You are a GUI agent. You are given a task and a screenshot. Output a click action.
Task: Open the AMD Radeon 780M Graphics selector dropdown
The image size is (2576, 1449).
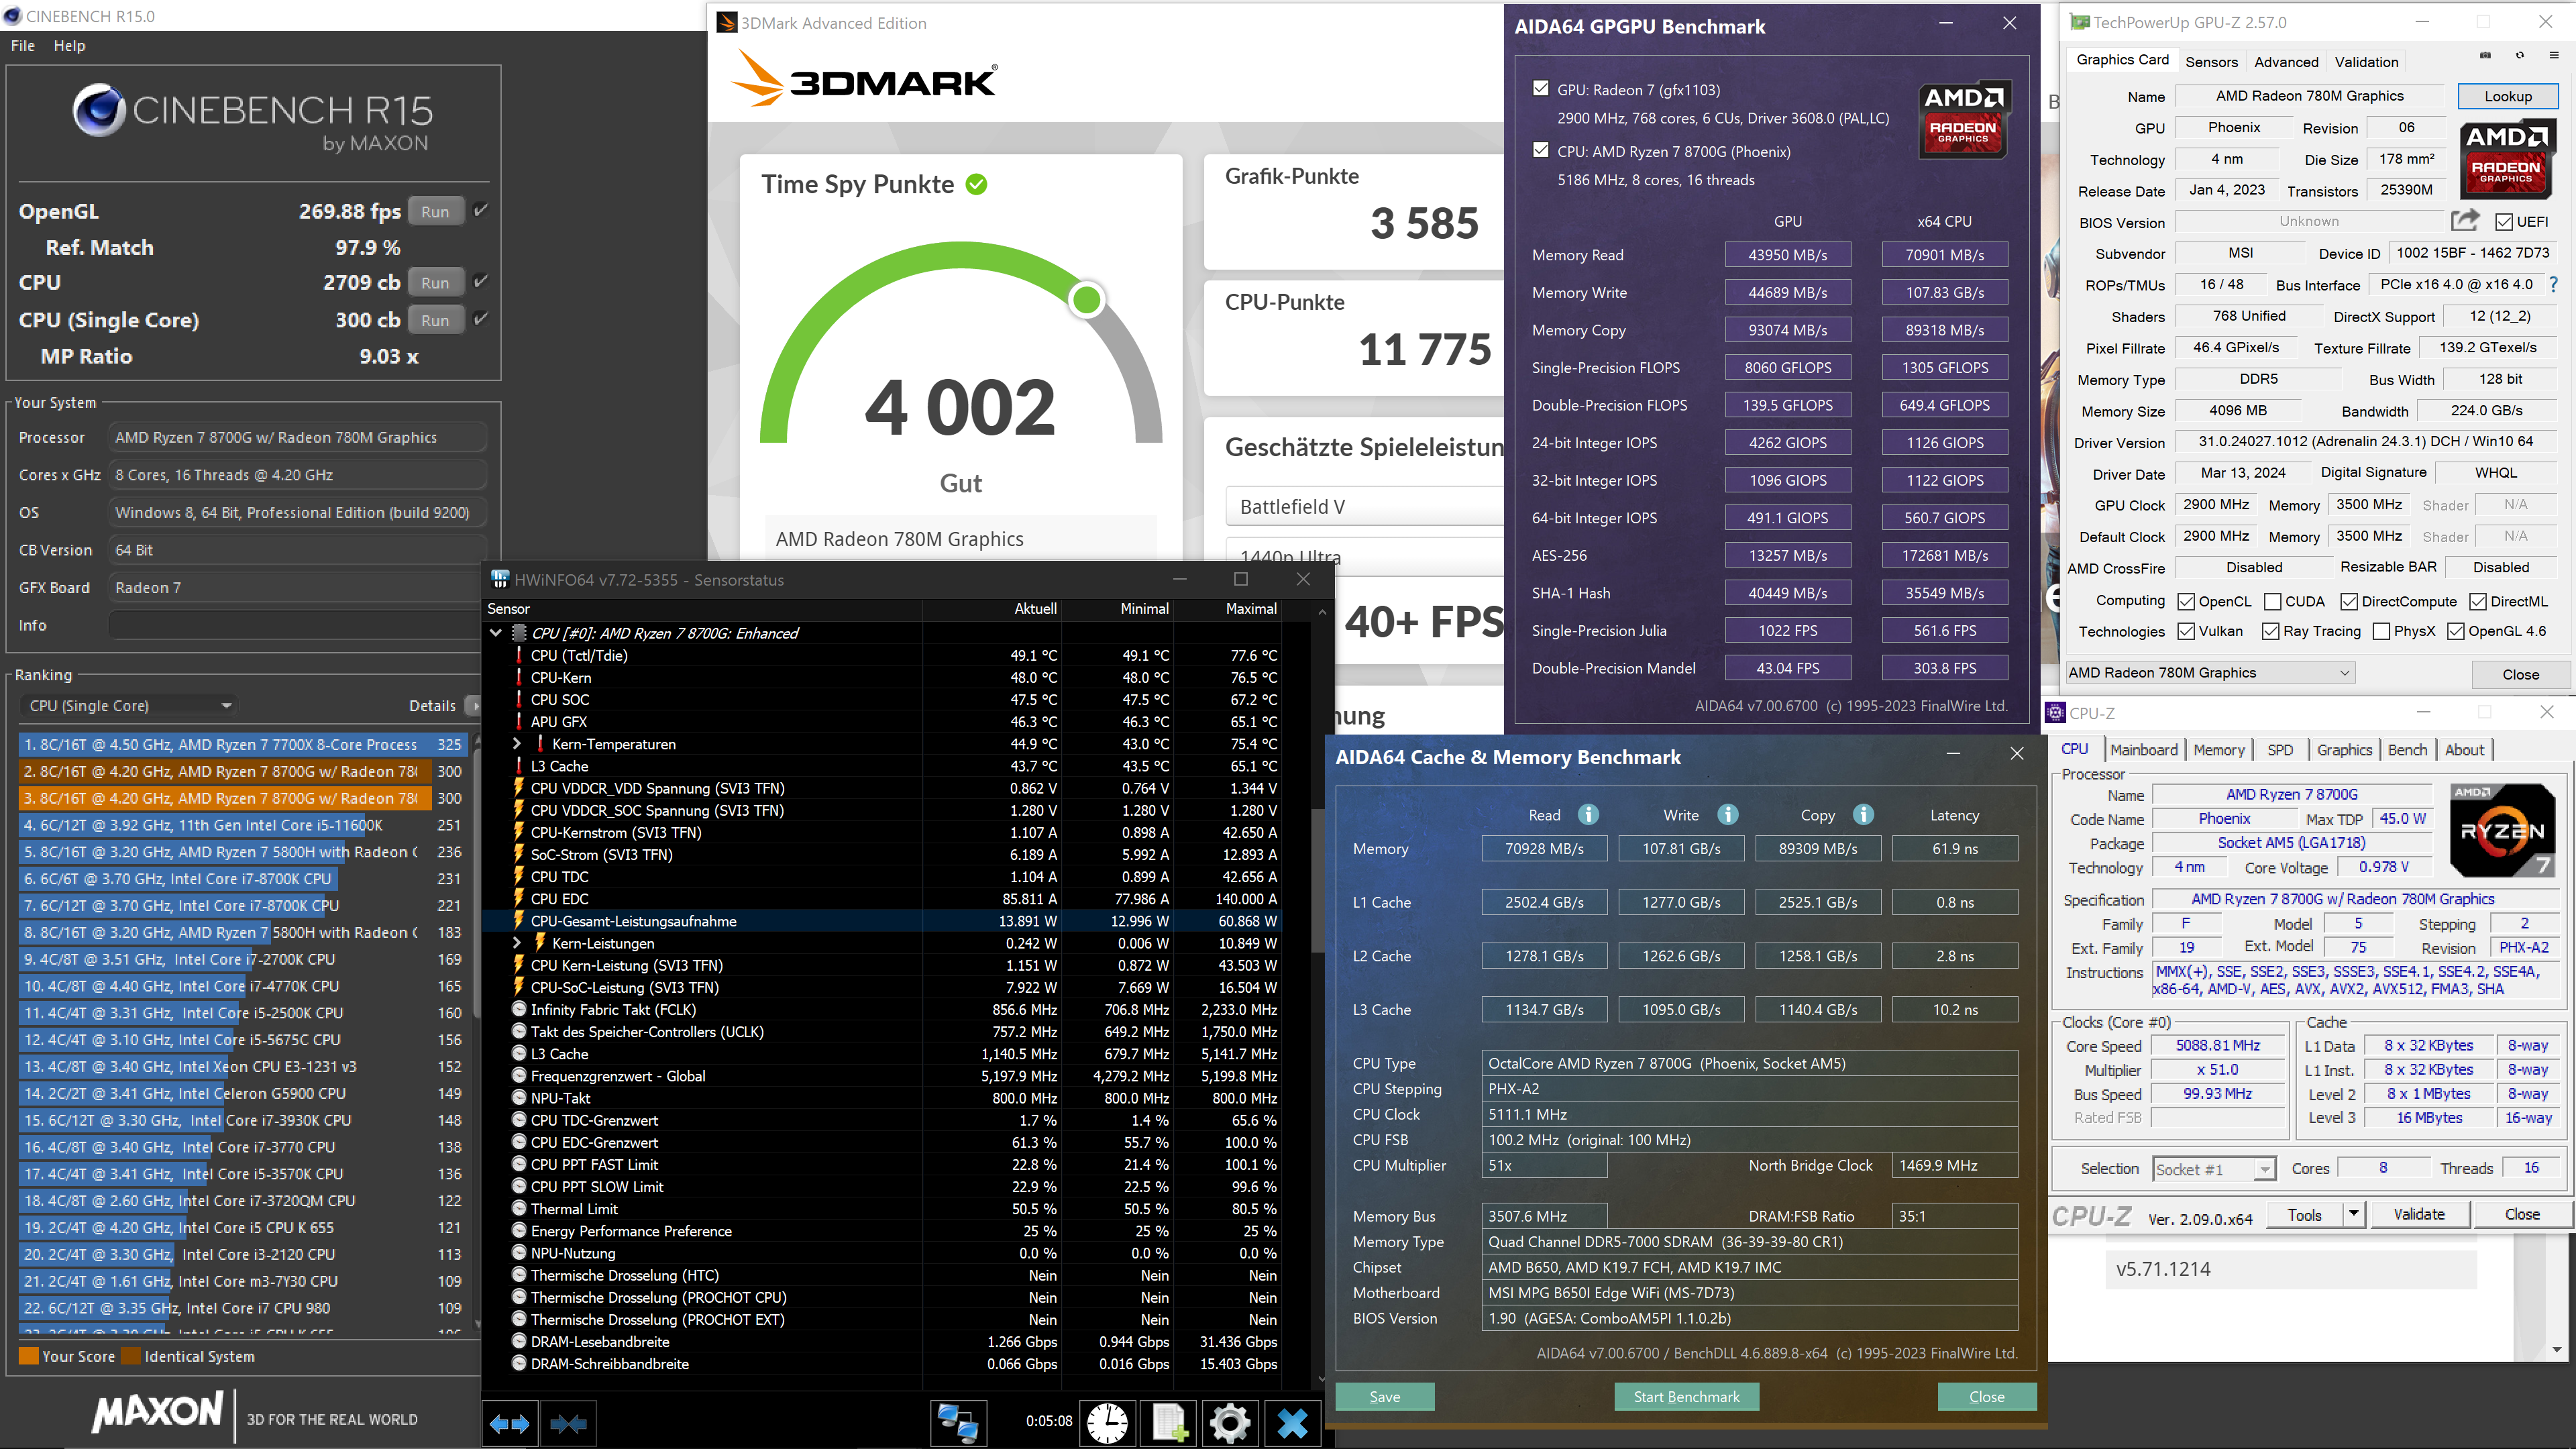(2210, 673)
